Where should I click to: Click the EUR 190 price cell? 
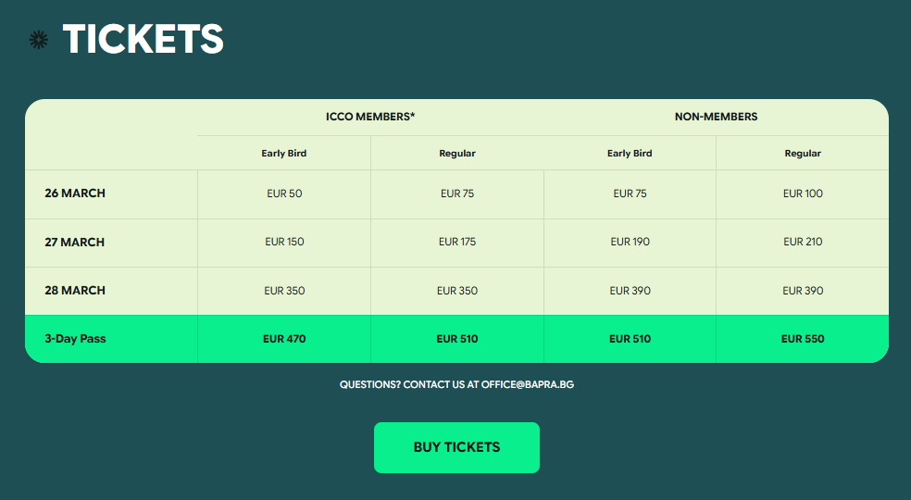(x=630, y=242)
